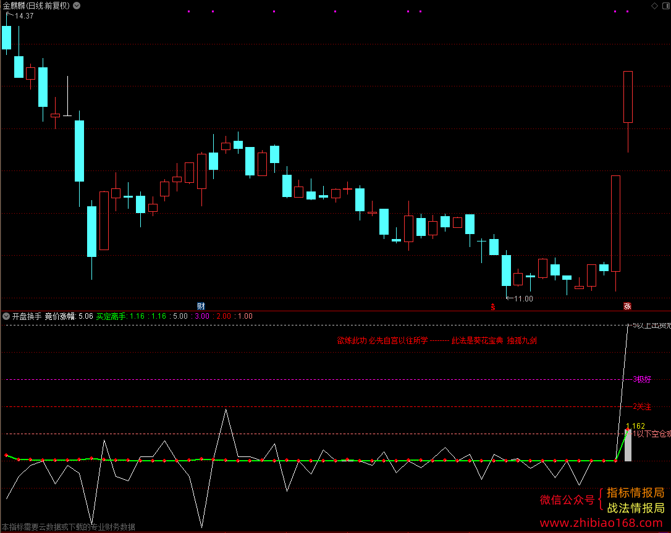Select the green 买定离手 label

click(x=111, y=316)
